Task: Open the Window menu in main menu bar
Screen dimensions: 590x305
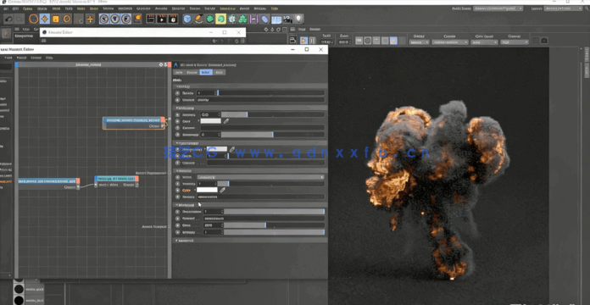Action: point(260,8)
